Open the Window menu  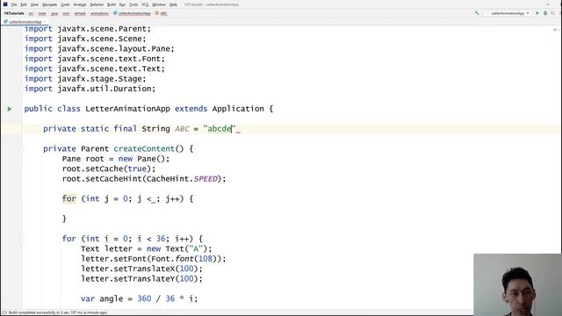[x=159, y=4]
